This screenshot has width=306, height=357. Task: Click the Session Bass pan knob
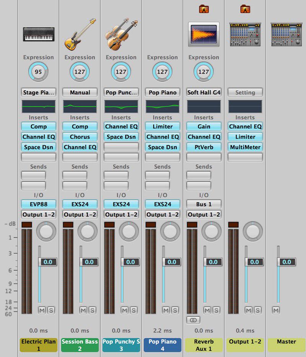(88, 231)
